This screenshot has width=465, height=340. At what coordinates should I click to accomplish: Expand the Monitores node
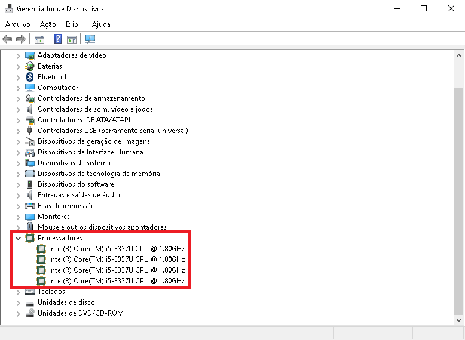(18, 217)
